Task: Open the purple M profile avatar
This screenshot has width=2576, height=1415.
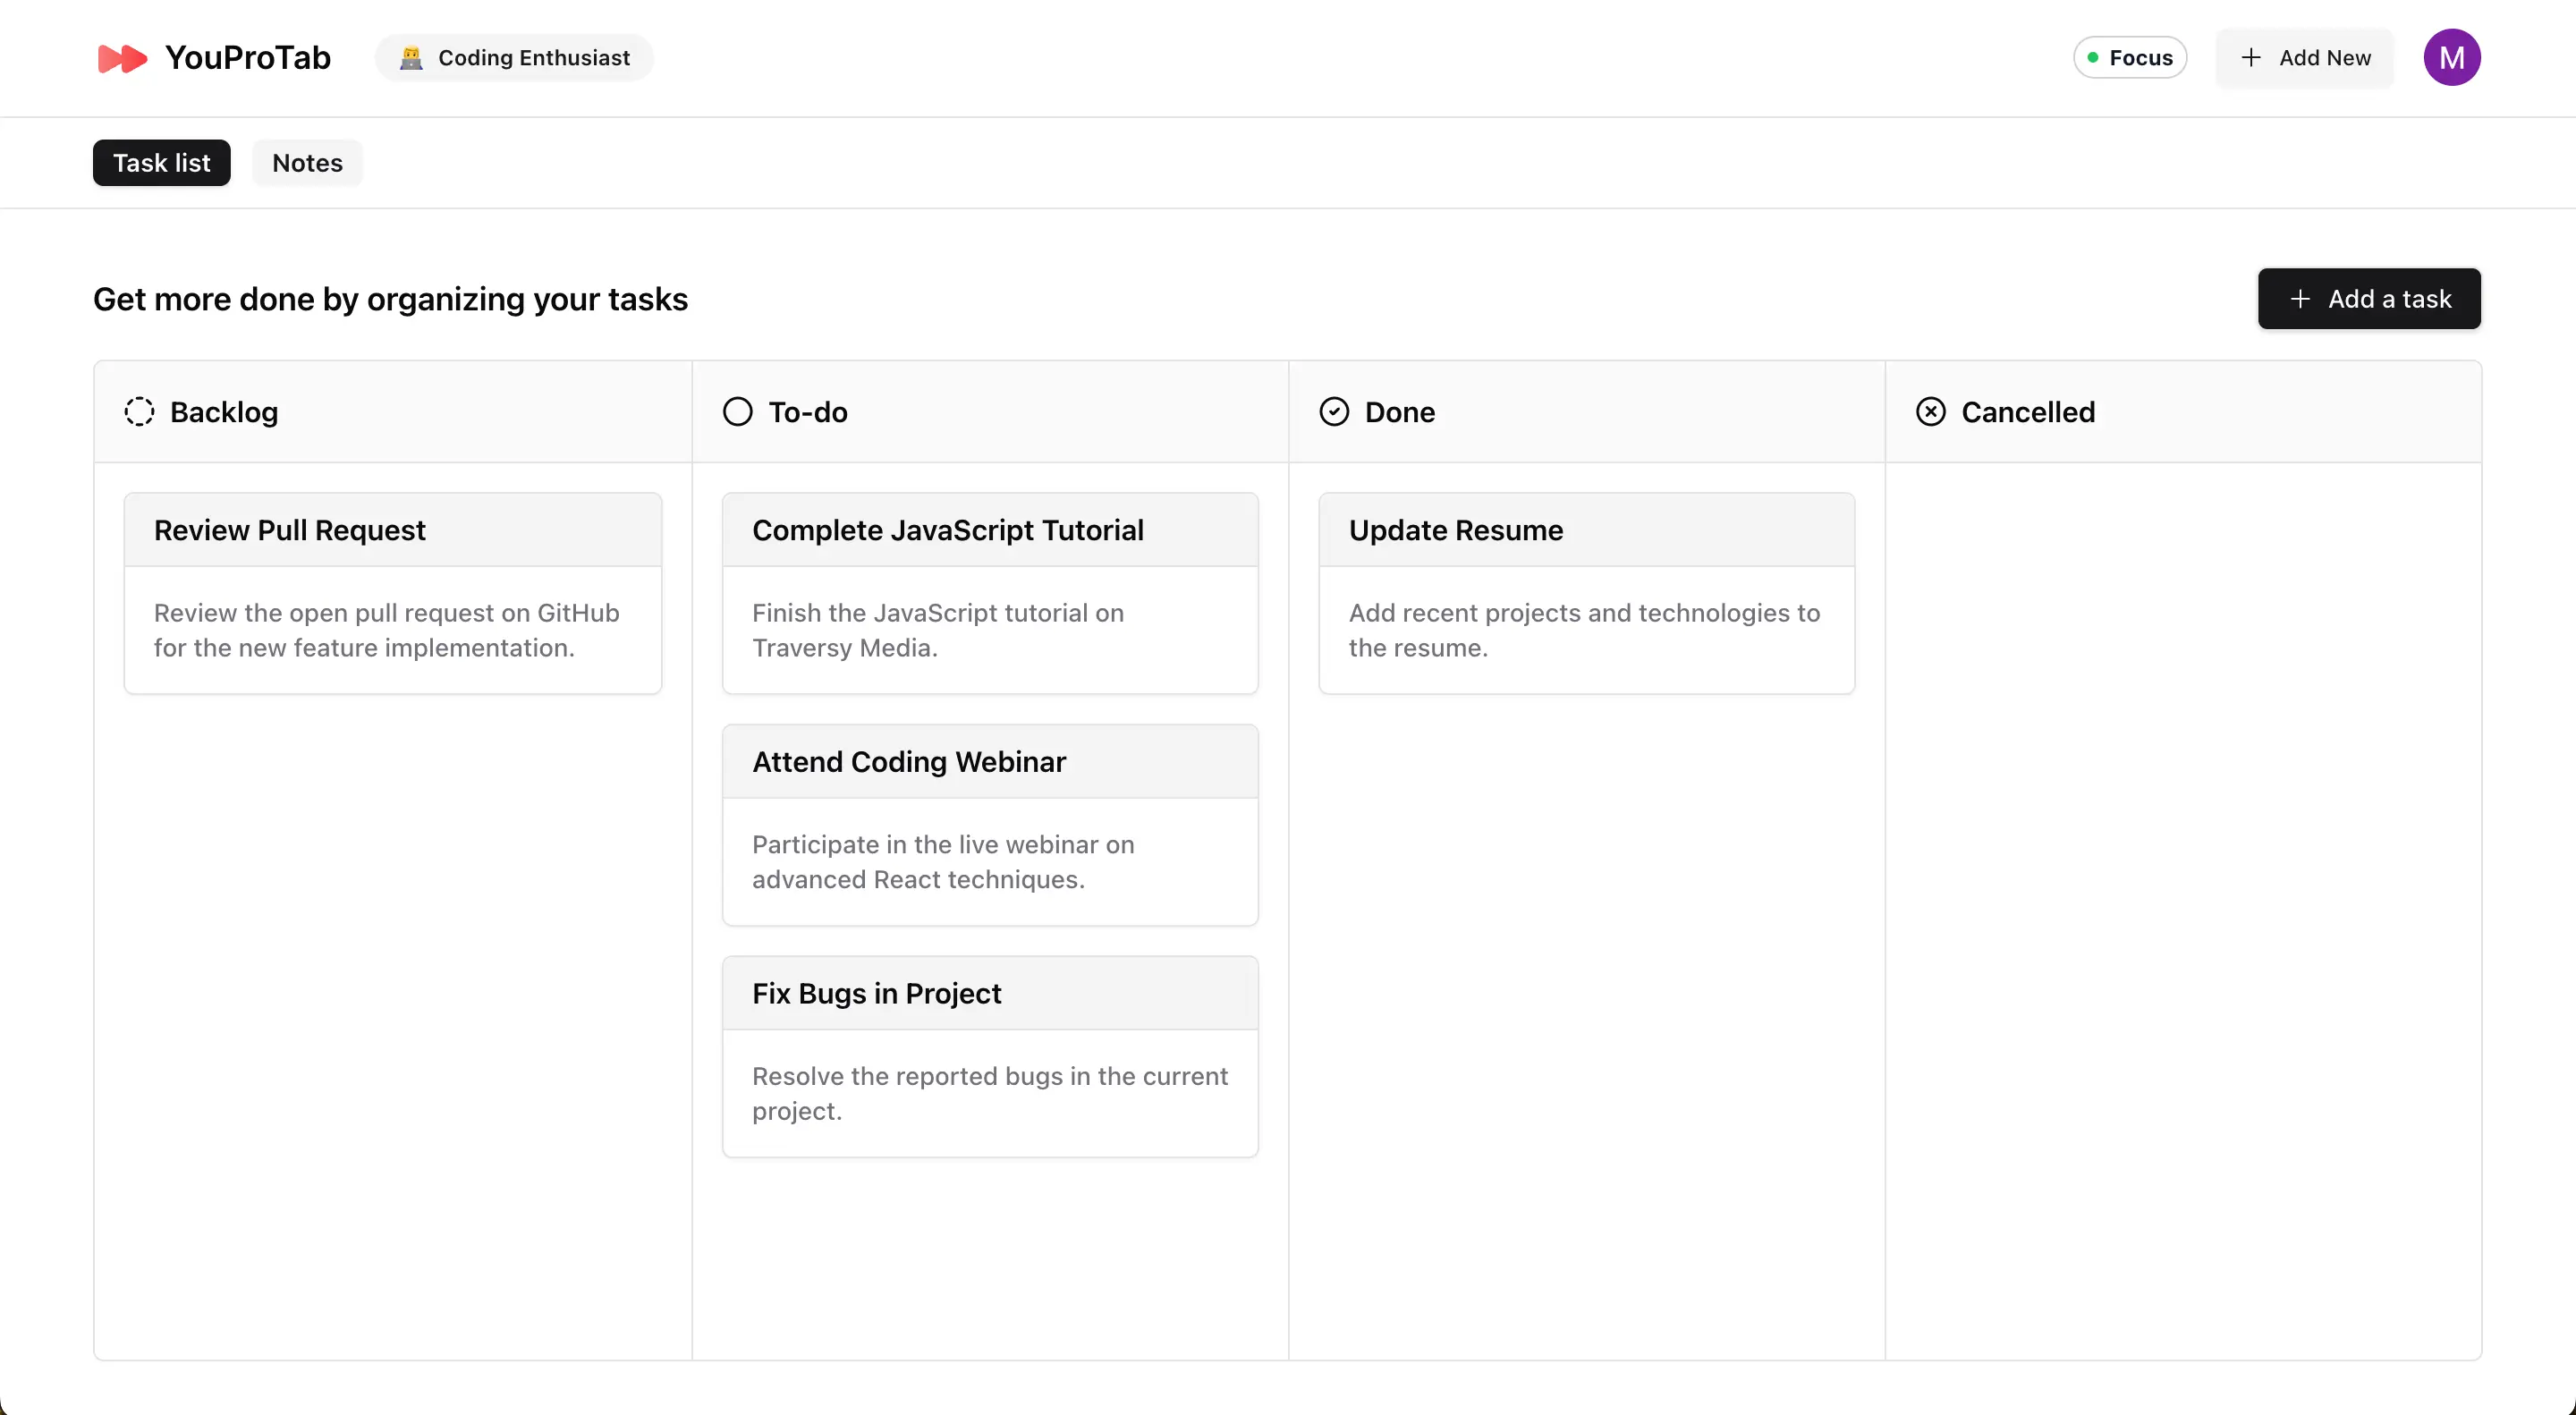Action: [2451, 58]
